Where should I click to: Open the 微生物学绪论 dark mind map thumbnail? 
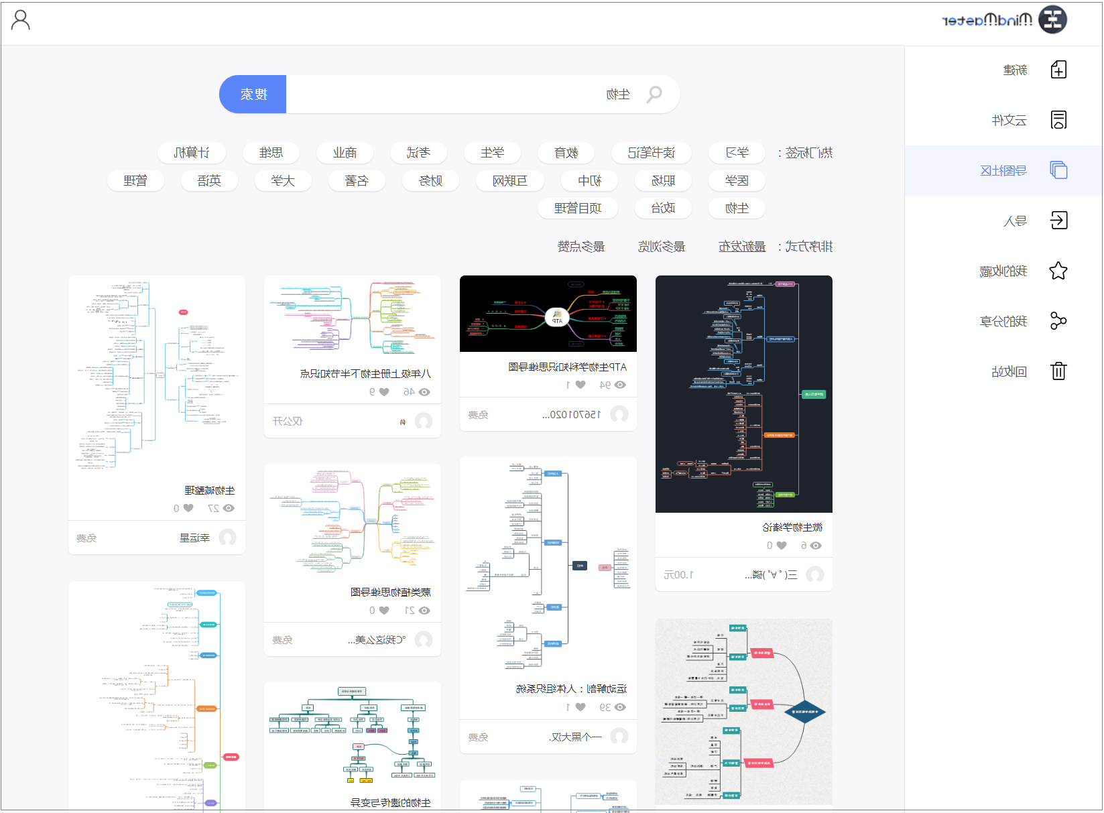pos(744,394)
